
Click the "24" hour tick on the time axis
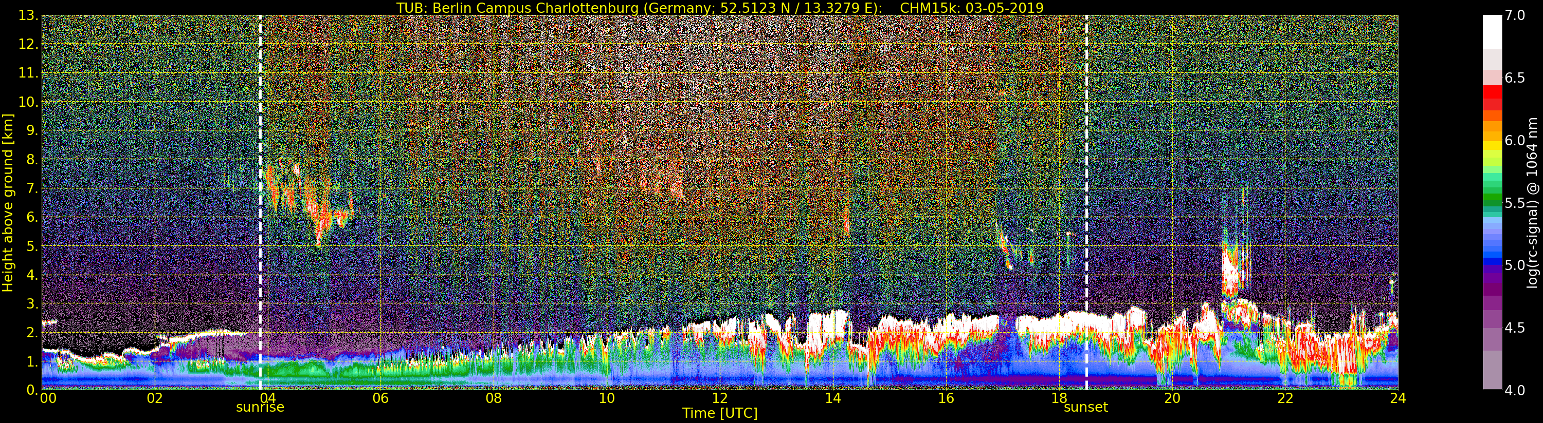1398,398
